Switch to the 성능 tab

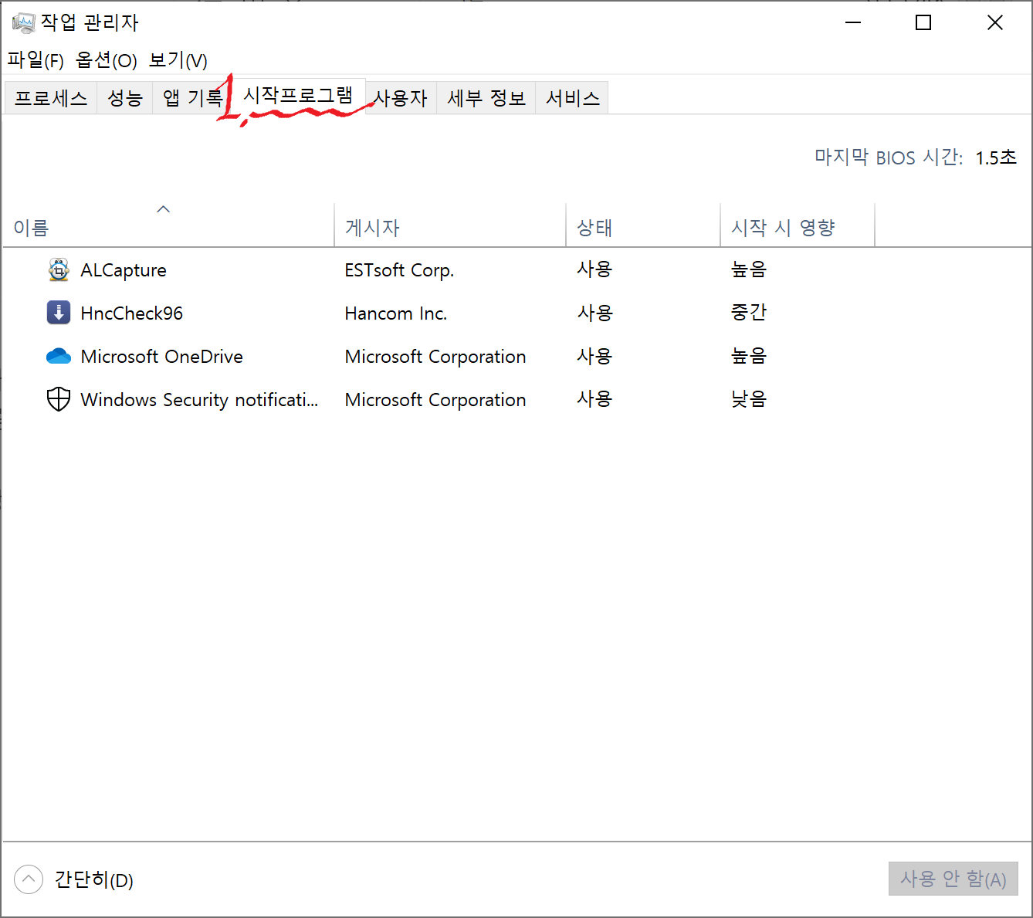click(125, 98)
